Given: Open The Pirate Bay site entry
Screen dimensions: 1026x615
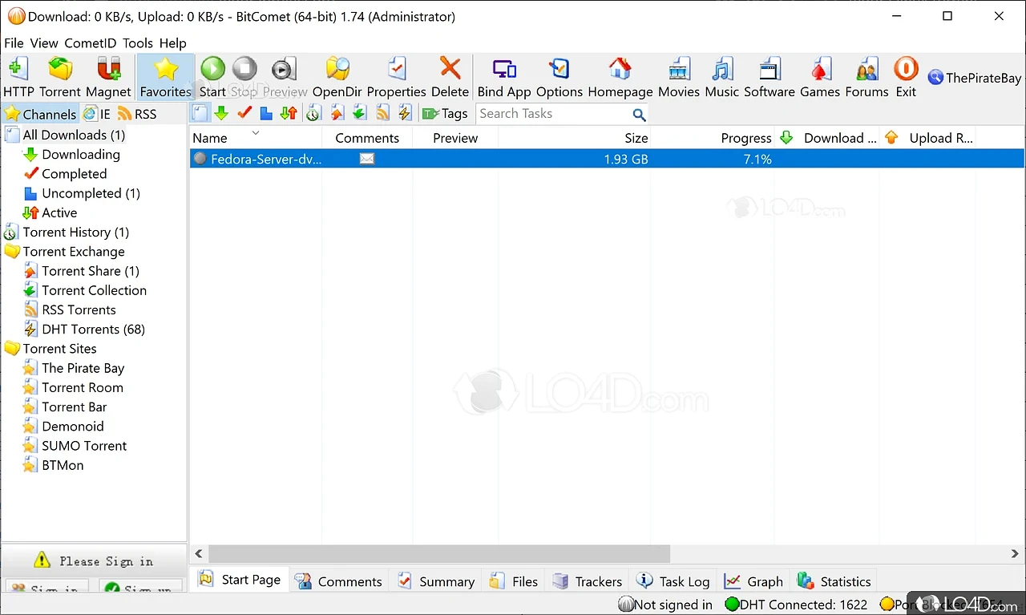Looking at the screenshot, I should 83,368.
